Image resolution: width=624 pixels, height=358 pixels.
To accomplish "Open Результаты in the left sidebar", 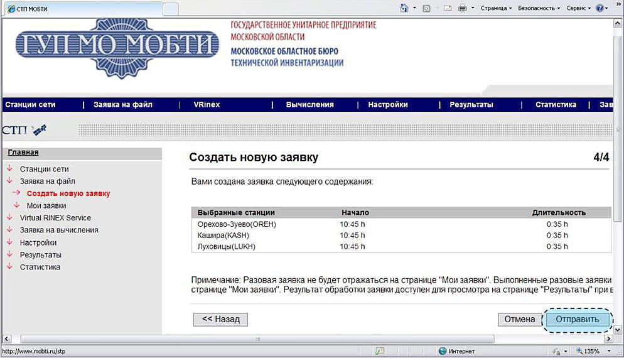I will click(41, 255).
